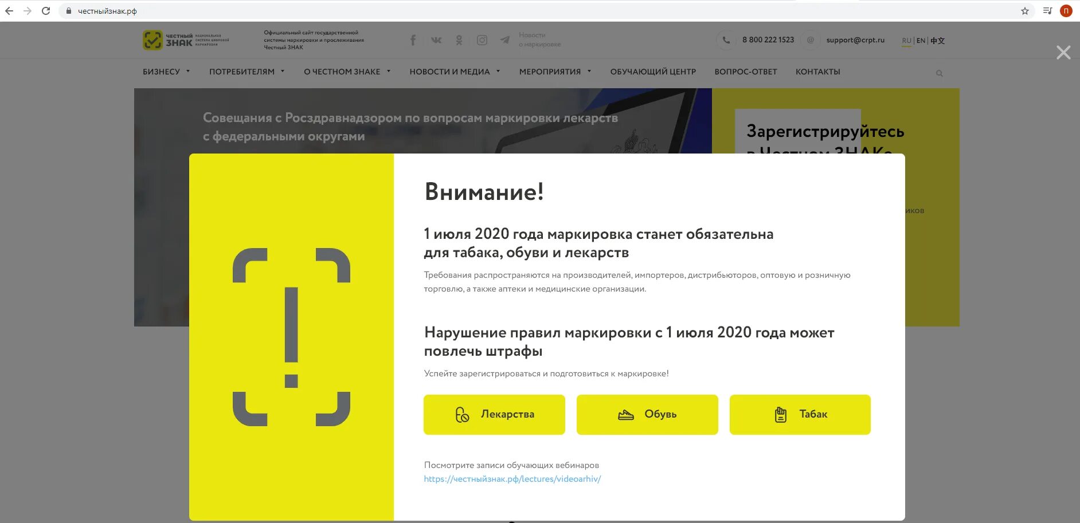Call link 8 800 222 1523
This screenshot has width=1080, height=523.
pyautogui.click(x=768, y=40)
